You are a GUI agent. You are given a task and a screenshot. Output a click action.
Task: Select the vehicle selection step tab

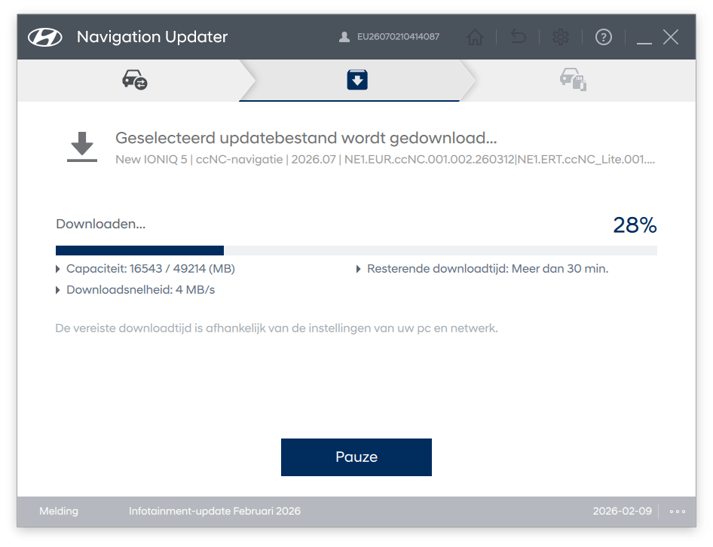tap(135, 80)
